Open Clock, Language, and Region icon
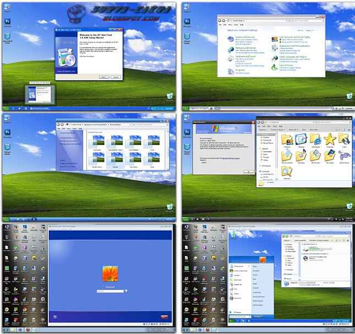The image size is (355, 334). click(x=275, y=59)
